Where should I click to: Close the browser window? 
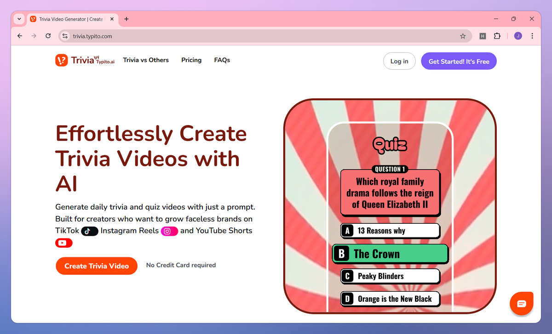532,19
